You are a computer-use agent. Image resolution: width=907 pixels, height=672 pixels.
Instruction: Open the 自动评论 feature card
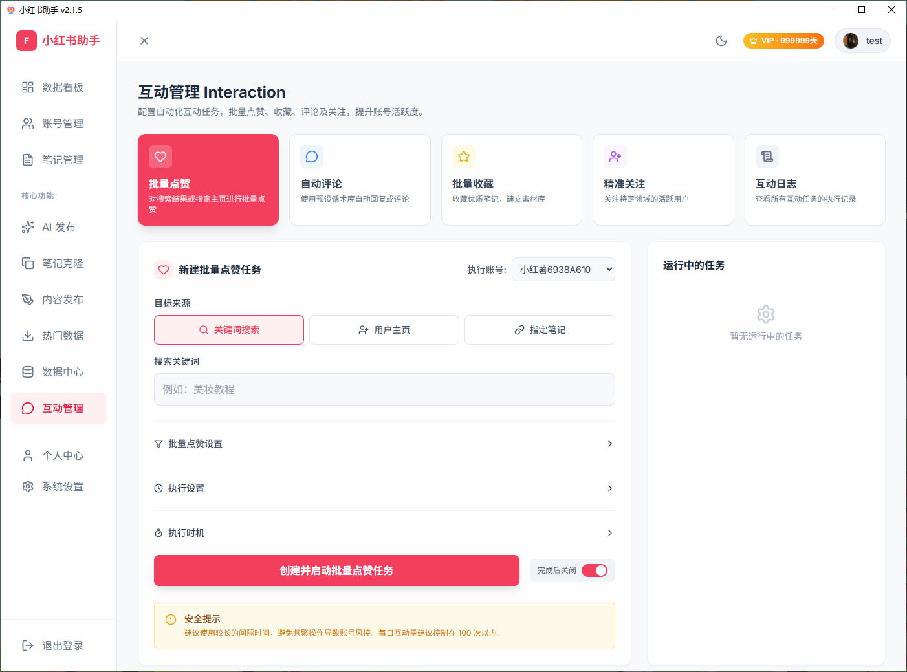(x=360, y=180)
